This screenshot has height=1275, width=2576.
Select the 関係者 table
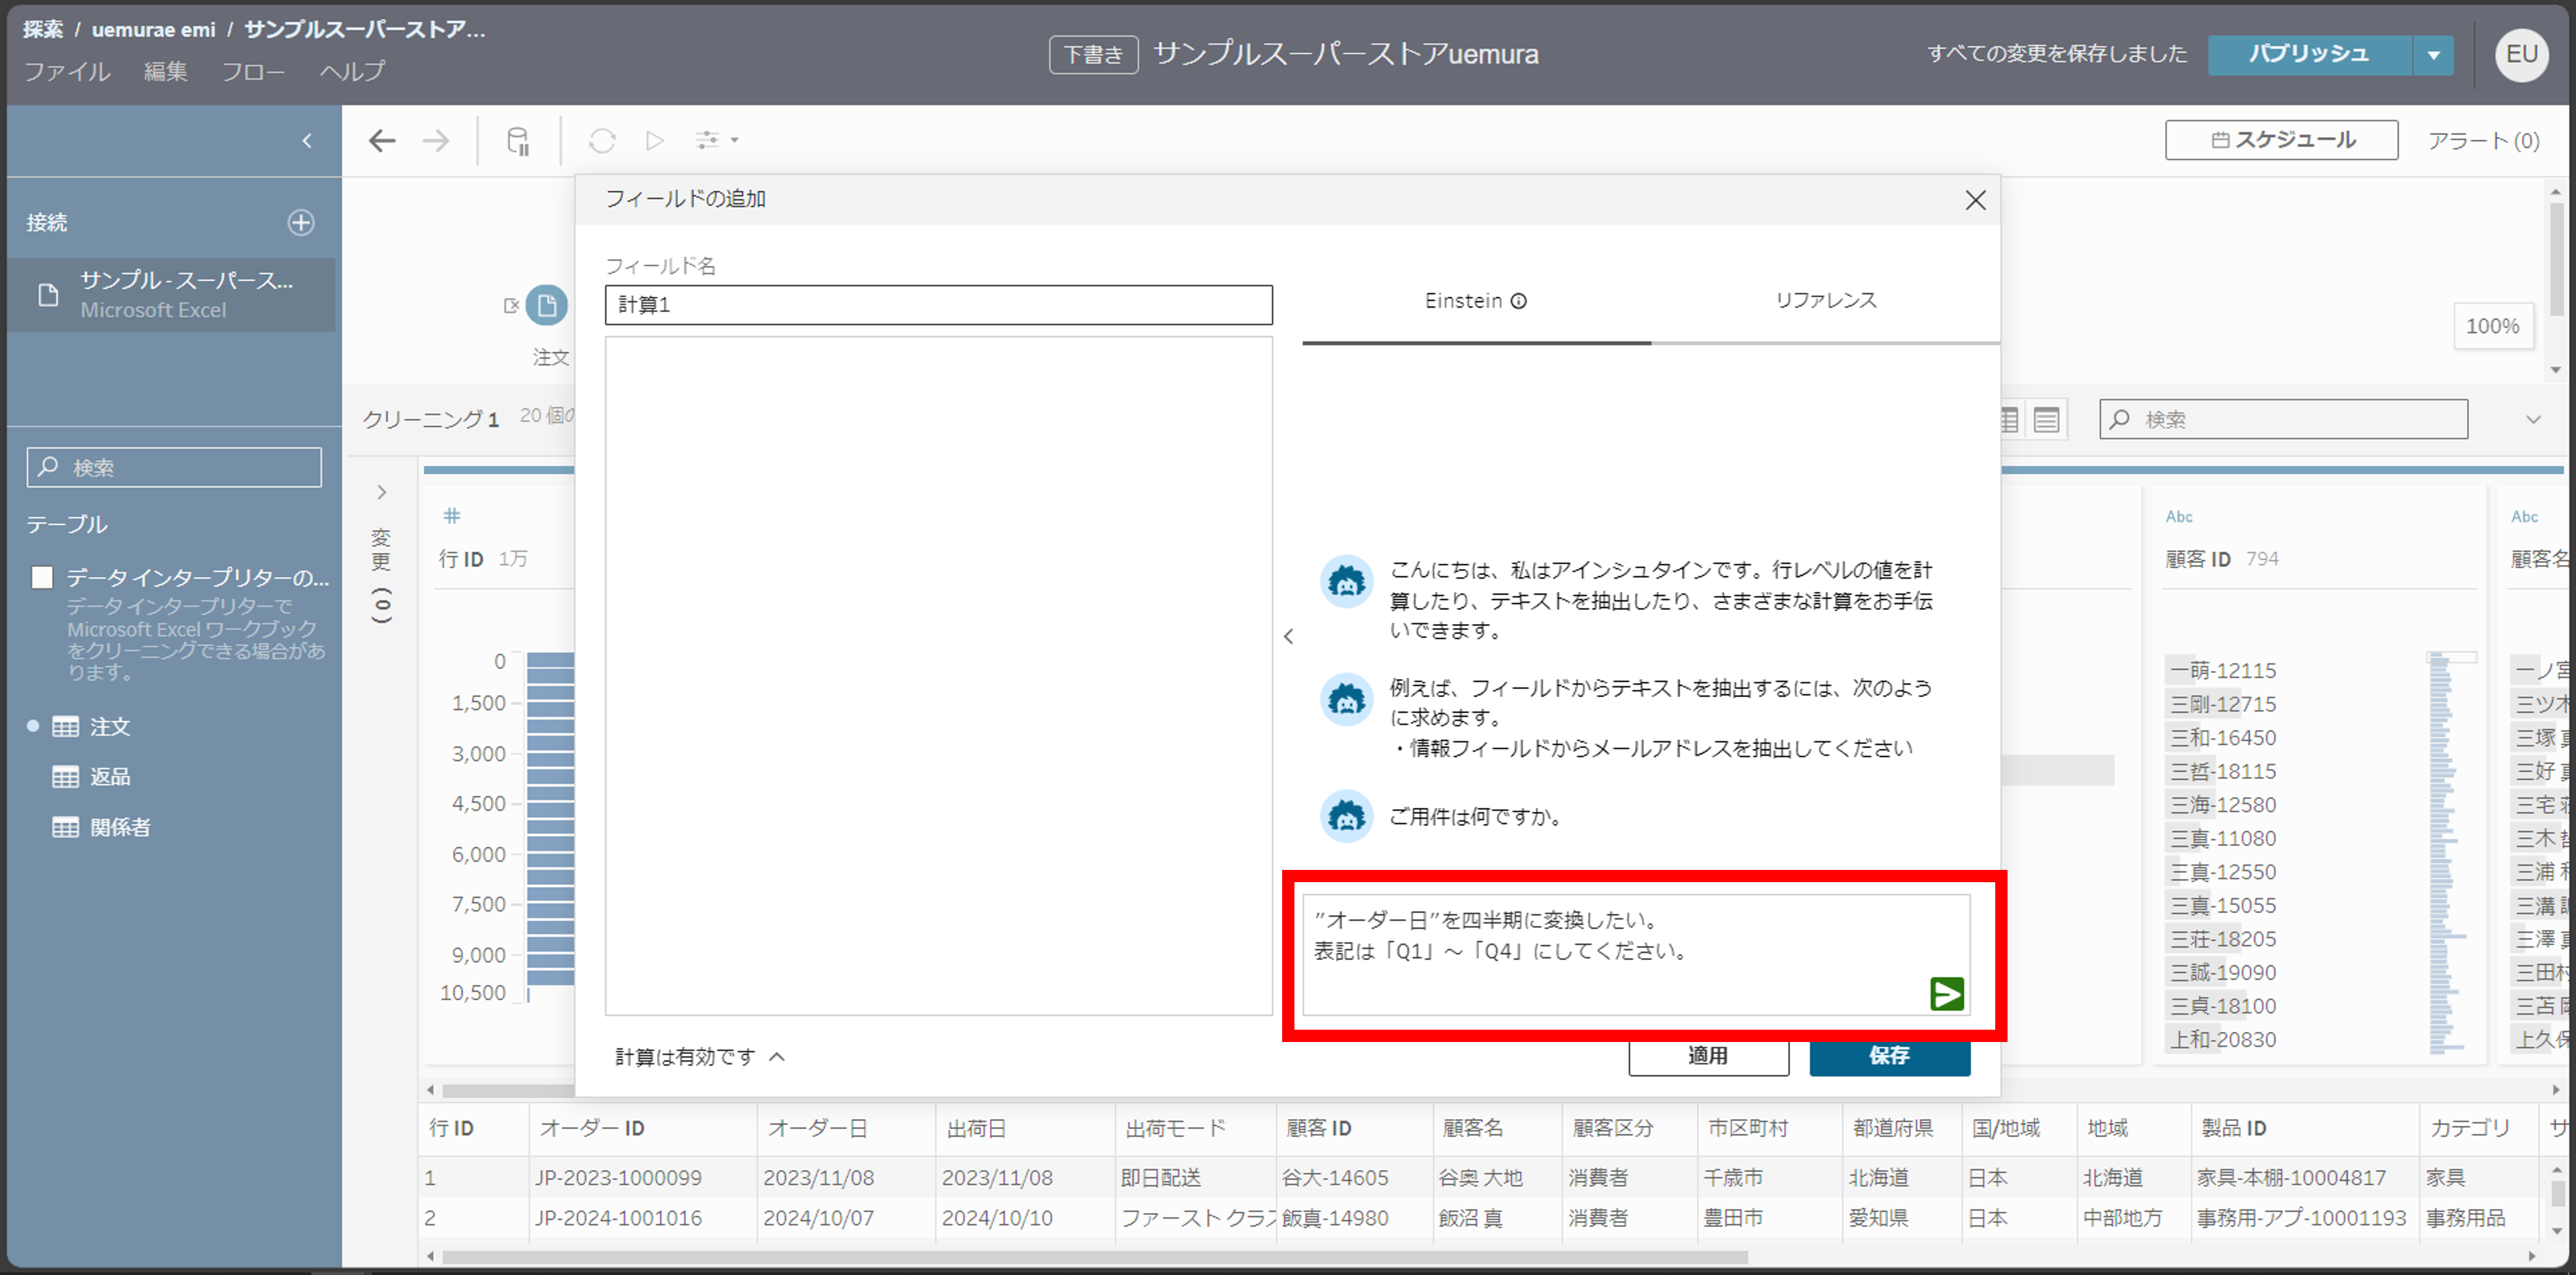click(x=120, y=827)
